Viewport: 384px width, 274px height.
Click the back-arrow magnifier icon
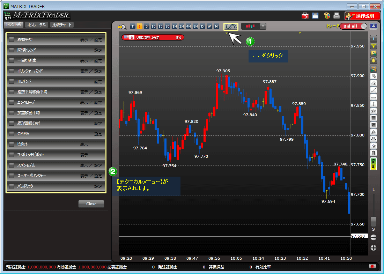pyautogui.click(x=122, y=27)
